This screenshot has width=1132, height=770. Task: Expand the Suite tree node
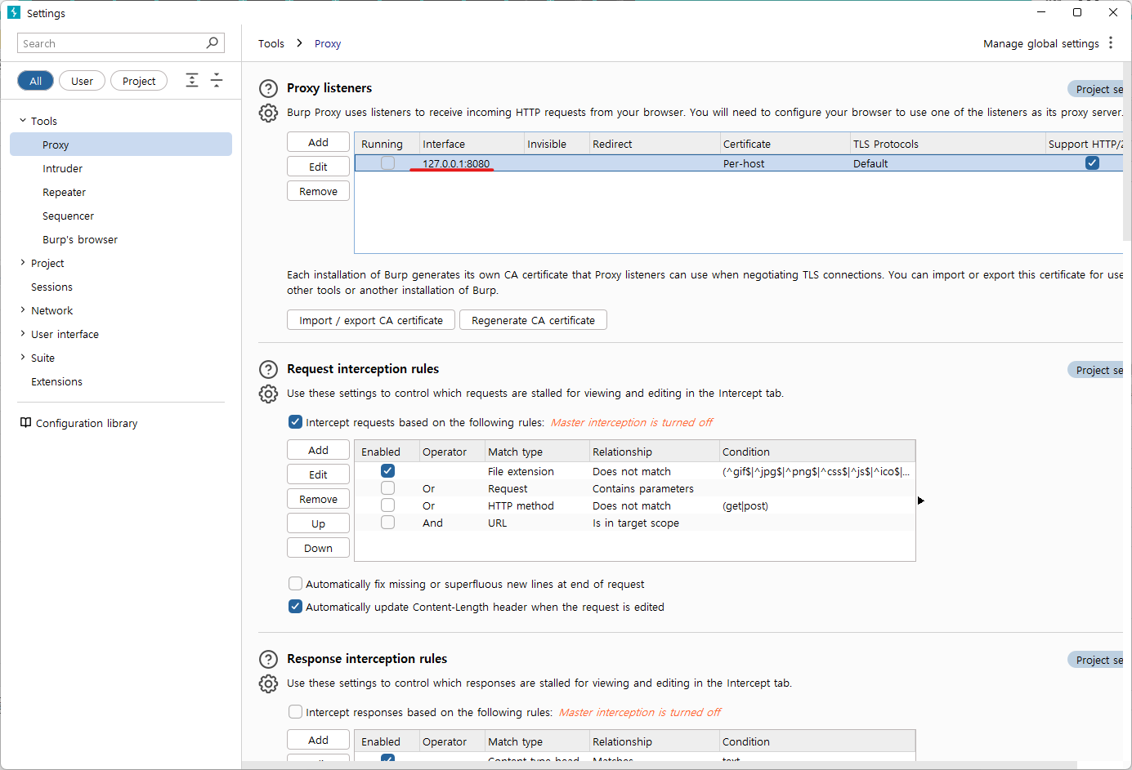pyautogui.click(x=23, y=358)
